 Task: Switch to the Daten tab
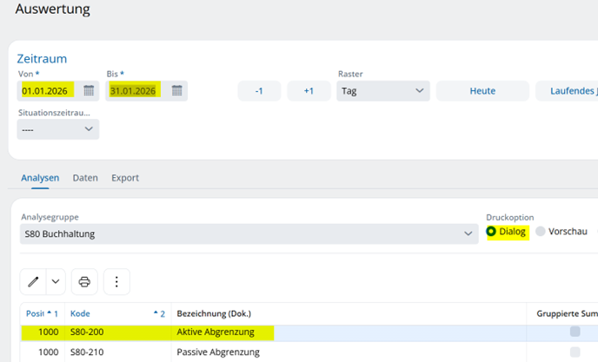[x=85, y=178]
